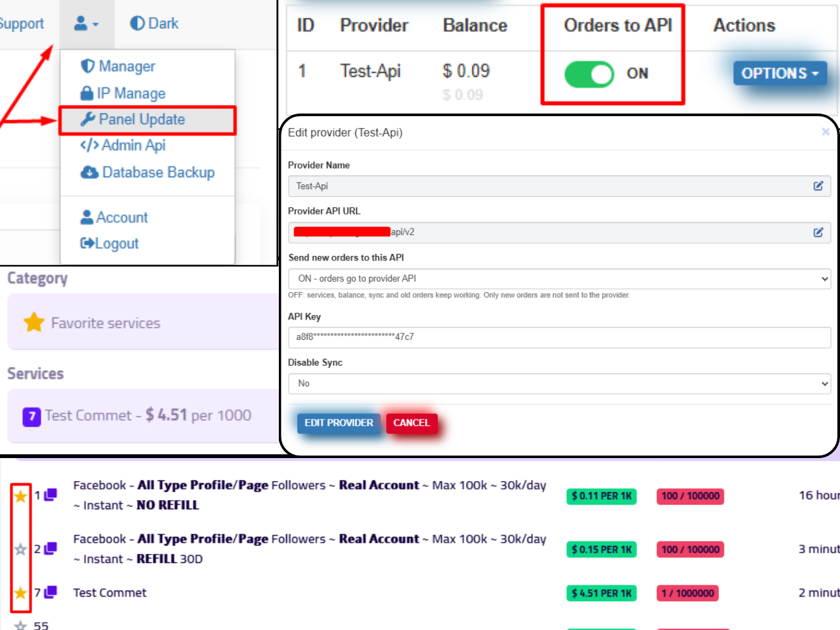Click the "Test Commet" service name in the list
This screenshot has width=840, height=630.
(110, 593)
